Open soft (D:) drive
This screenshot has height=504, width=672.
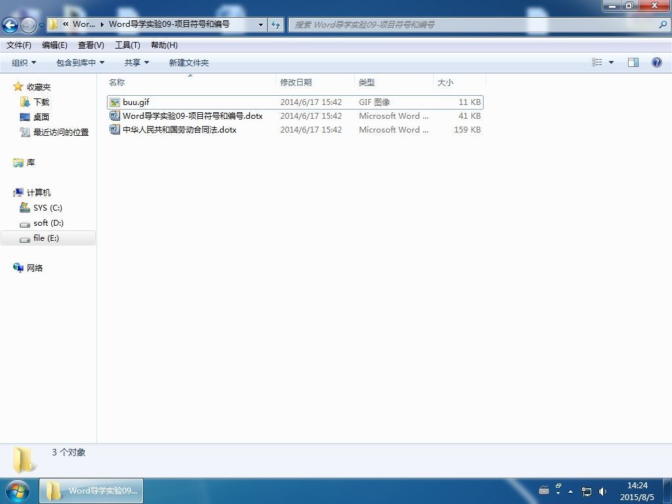click(x=48, y=223)
